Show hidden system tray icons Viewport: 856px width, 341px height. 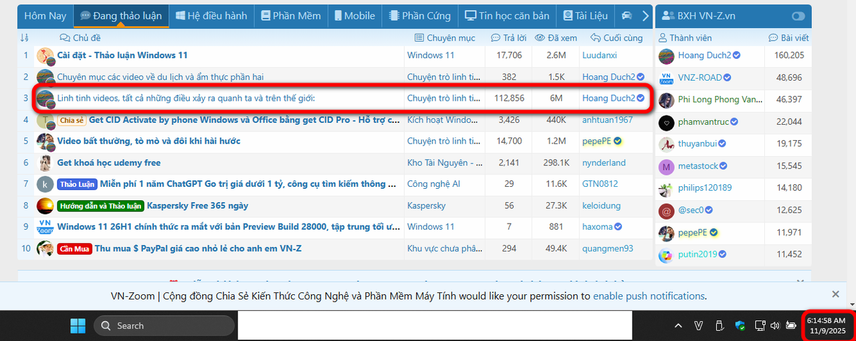(678, 326)
